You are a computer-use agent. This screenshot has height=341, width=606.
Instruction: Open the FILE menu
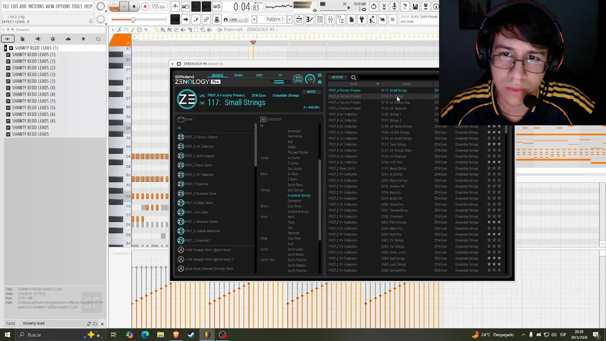point(6,6)
